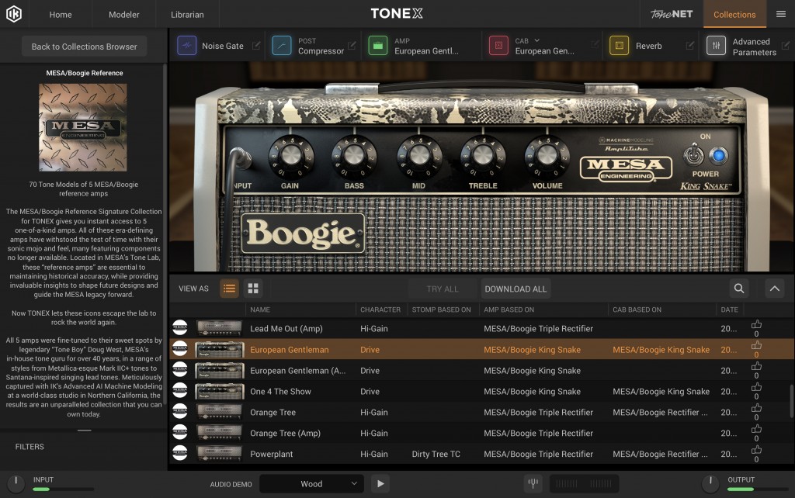Toggle the Reverb module icon
795x498 pixels.
click(x=619, y=46)
